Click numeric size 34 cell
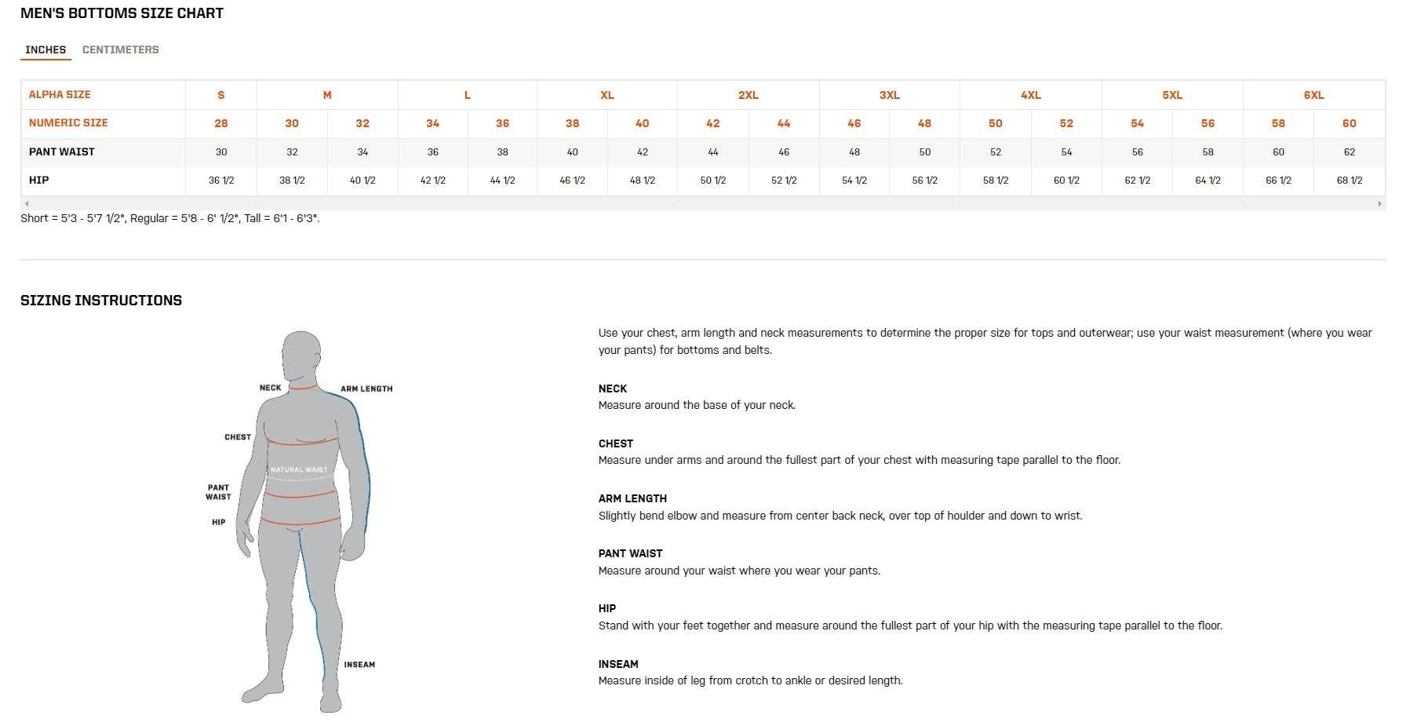 (432, 123)
